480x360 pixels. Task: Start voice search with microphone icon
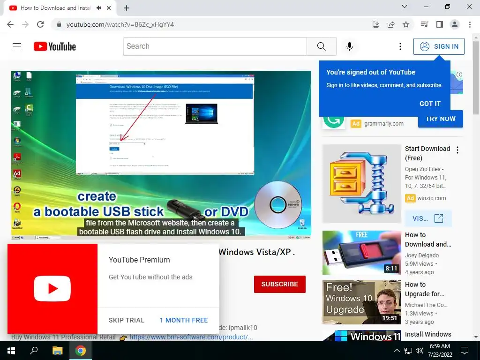pos(350,46)
